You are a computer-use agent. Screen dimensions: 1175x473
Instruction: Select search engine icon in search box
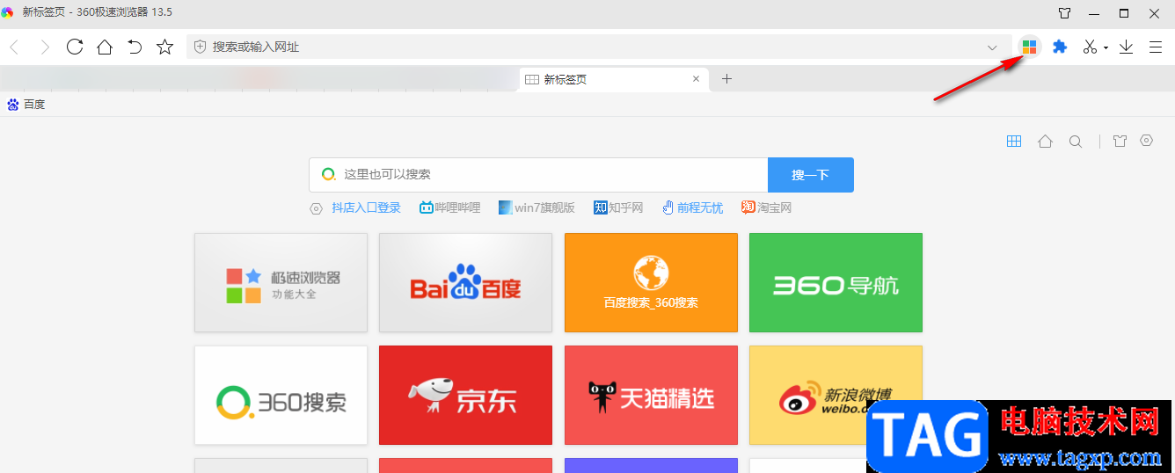(328, 175)
